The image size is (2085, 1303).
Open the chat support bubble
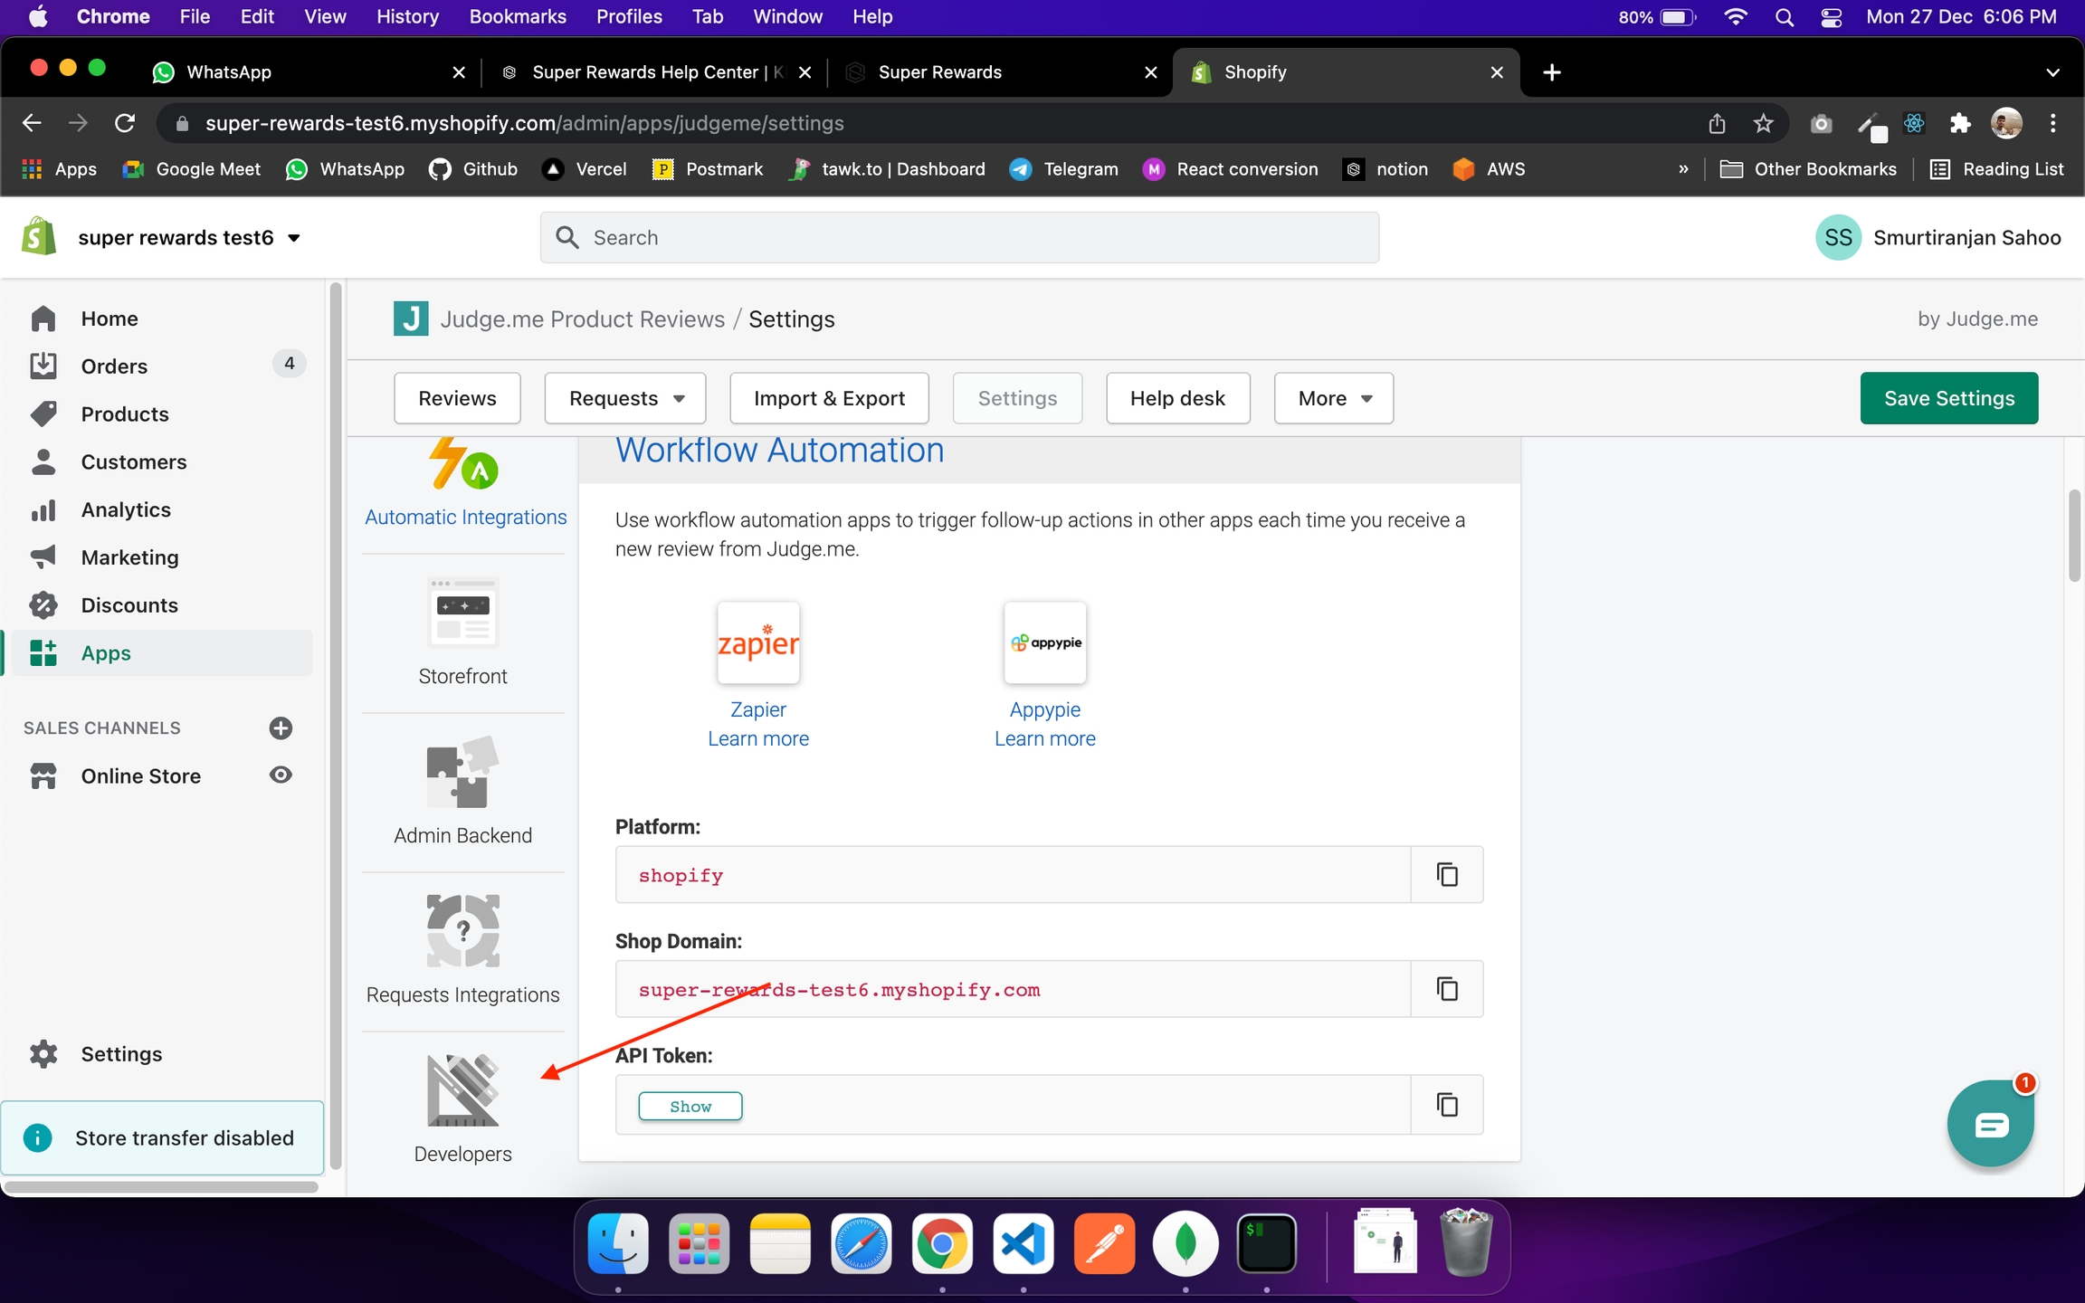click(x=1989, y=1124)
